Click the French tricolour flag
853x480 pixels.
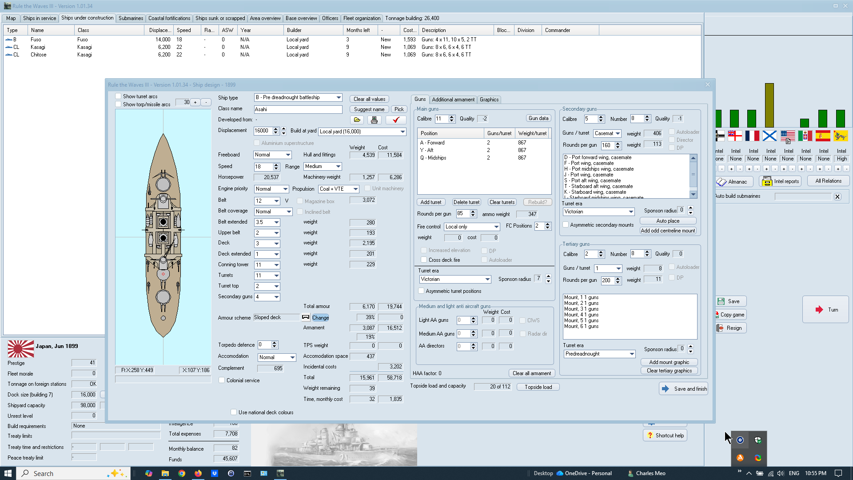[752, 136]
